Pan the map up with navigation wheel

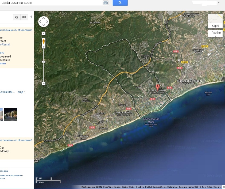click(x=44, y=18)
